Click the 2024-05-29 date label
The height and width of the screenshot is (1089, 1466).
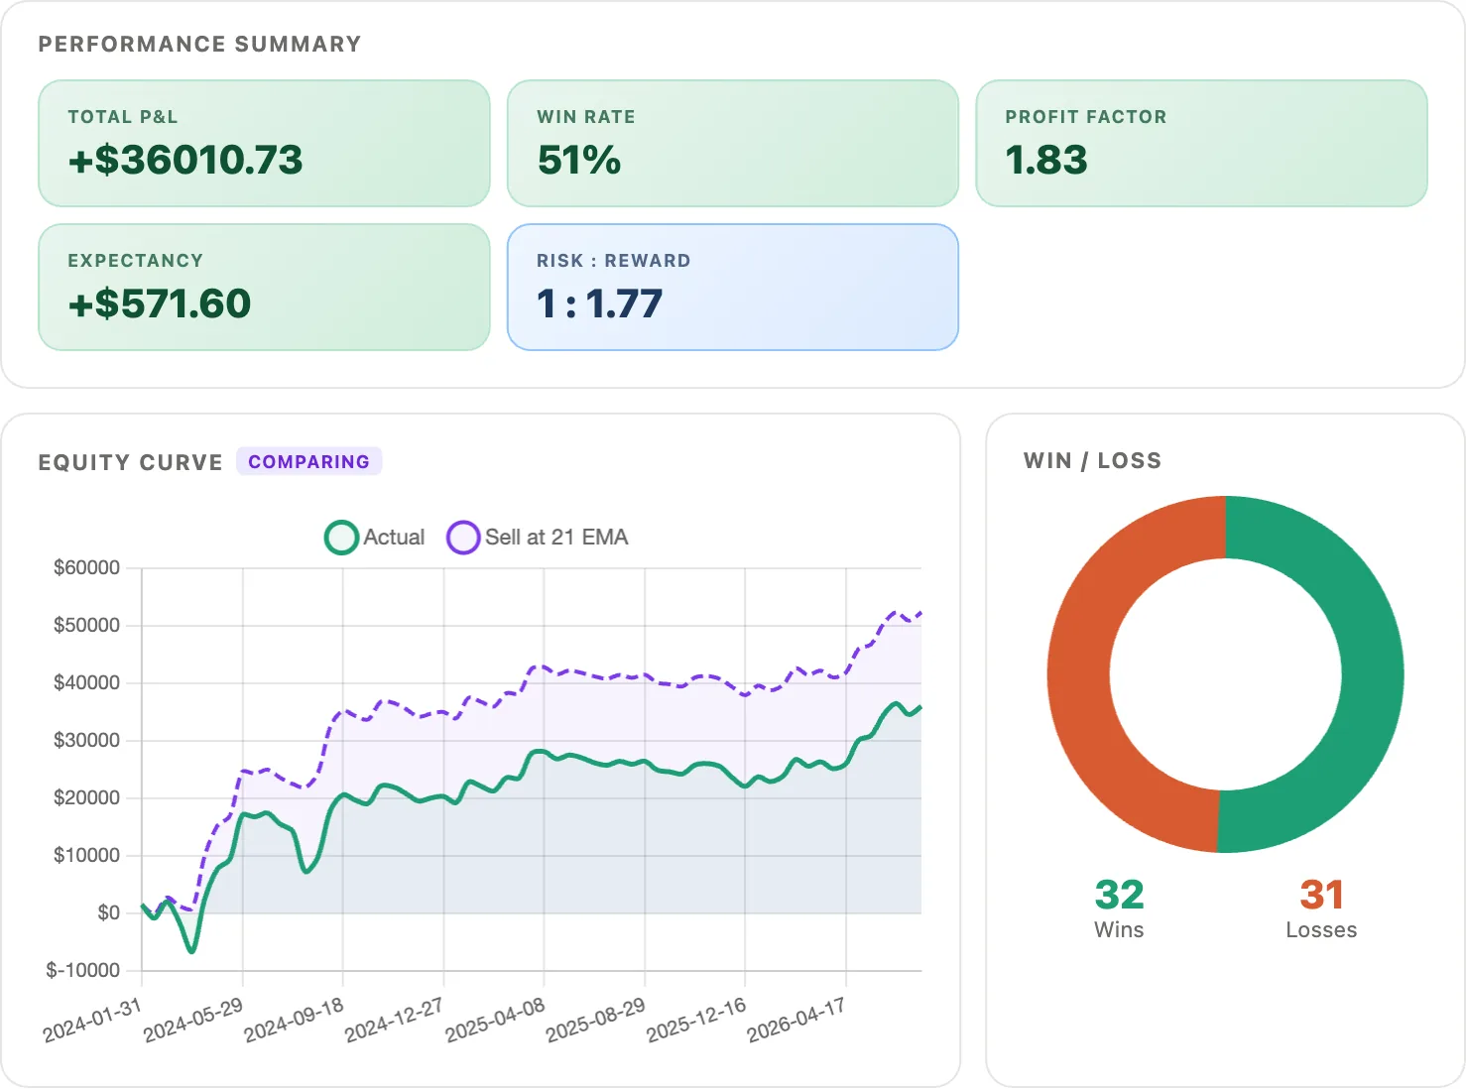point(193,1021)
